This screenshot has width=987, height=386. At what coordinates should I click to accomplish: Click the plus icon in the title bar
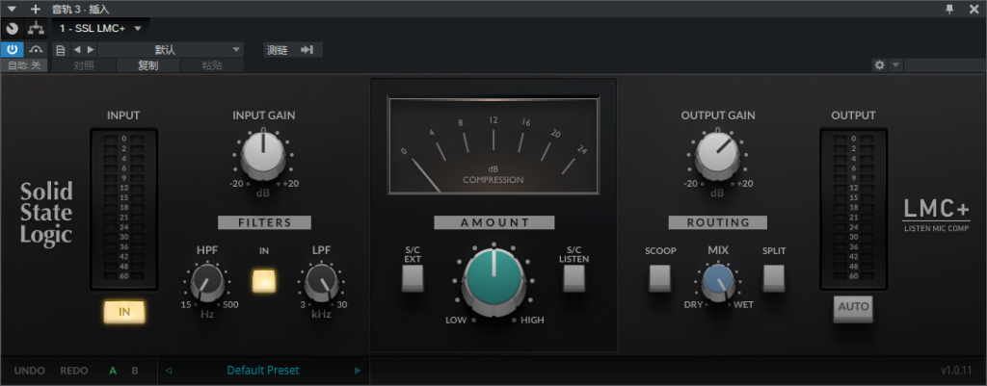36,9
